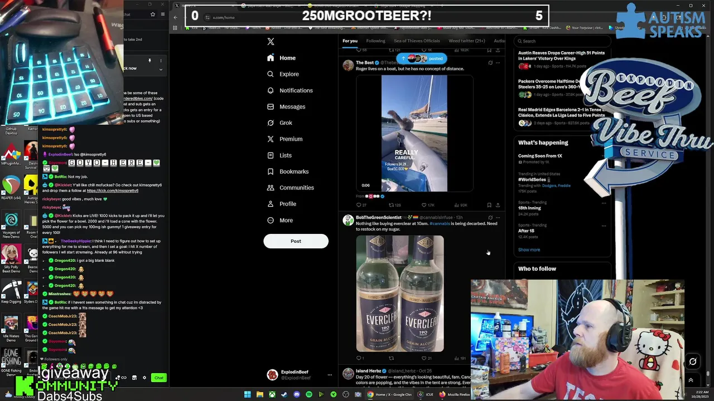Open The Best's profile avatar
The width and height of the screenshot is (714, 401).
[x=348, y=66]
